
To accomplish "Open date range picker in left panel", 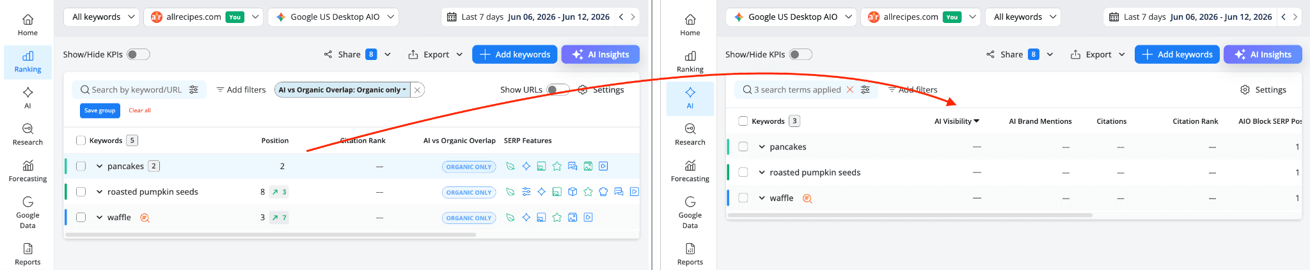I will (x=528, y=17).
